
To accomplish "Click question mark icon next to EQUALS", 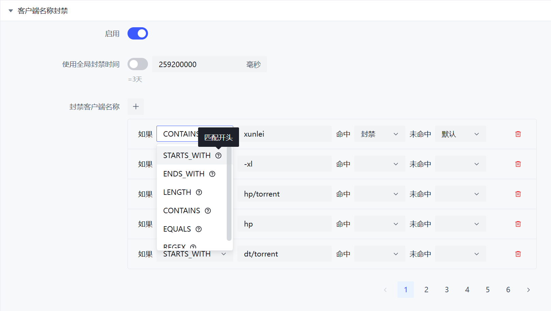I will point(198,229).
